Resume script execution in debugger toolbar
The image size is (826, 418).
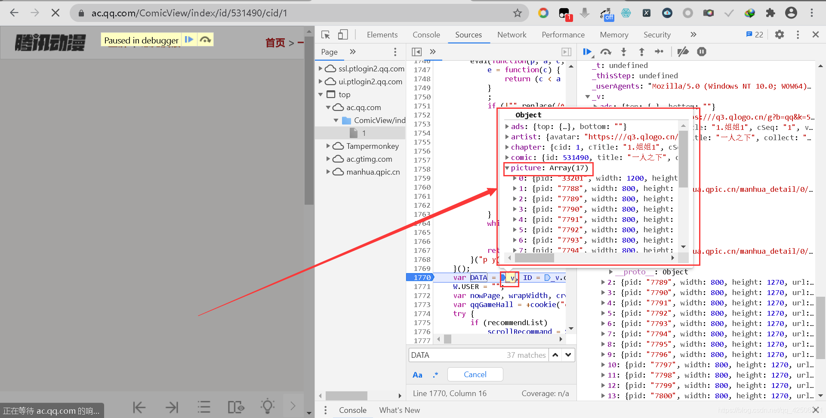tap(588, 52)
